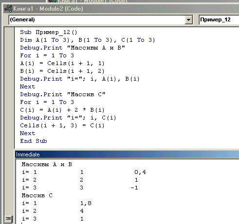Viewport: 239px width, 224px height.
Task: Click the value -1 in Immediate output
Action: point(134,188)
